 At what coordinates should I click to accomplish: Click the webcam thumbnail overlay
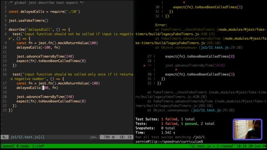(x=247, y=130)
